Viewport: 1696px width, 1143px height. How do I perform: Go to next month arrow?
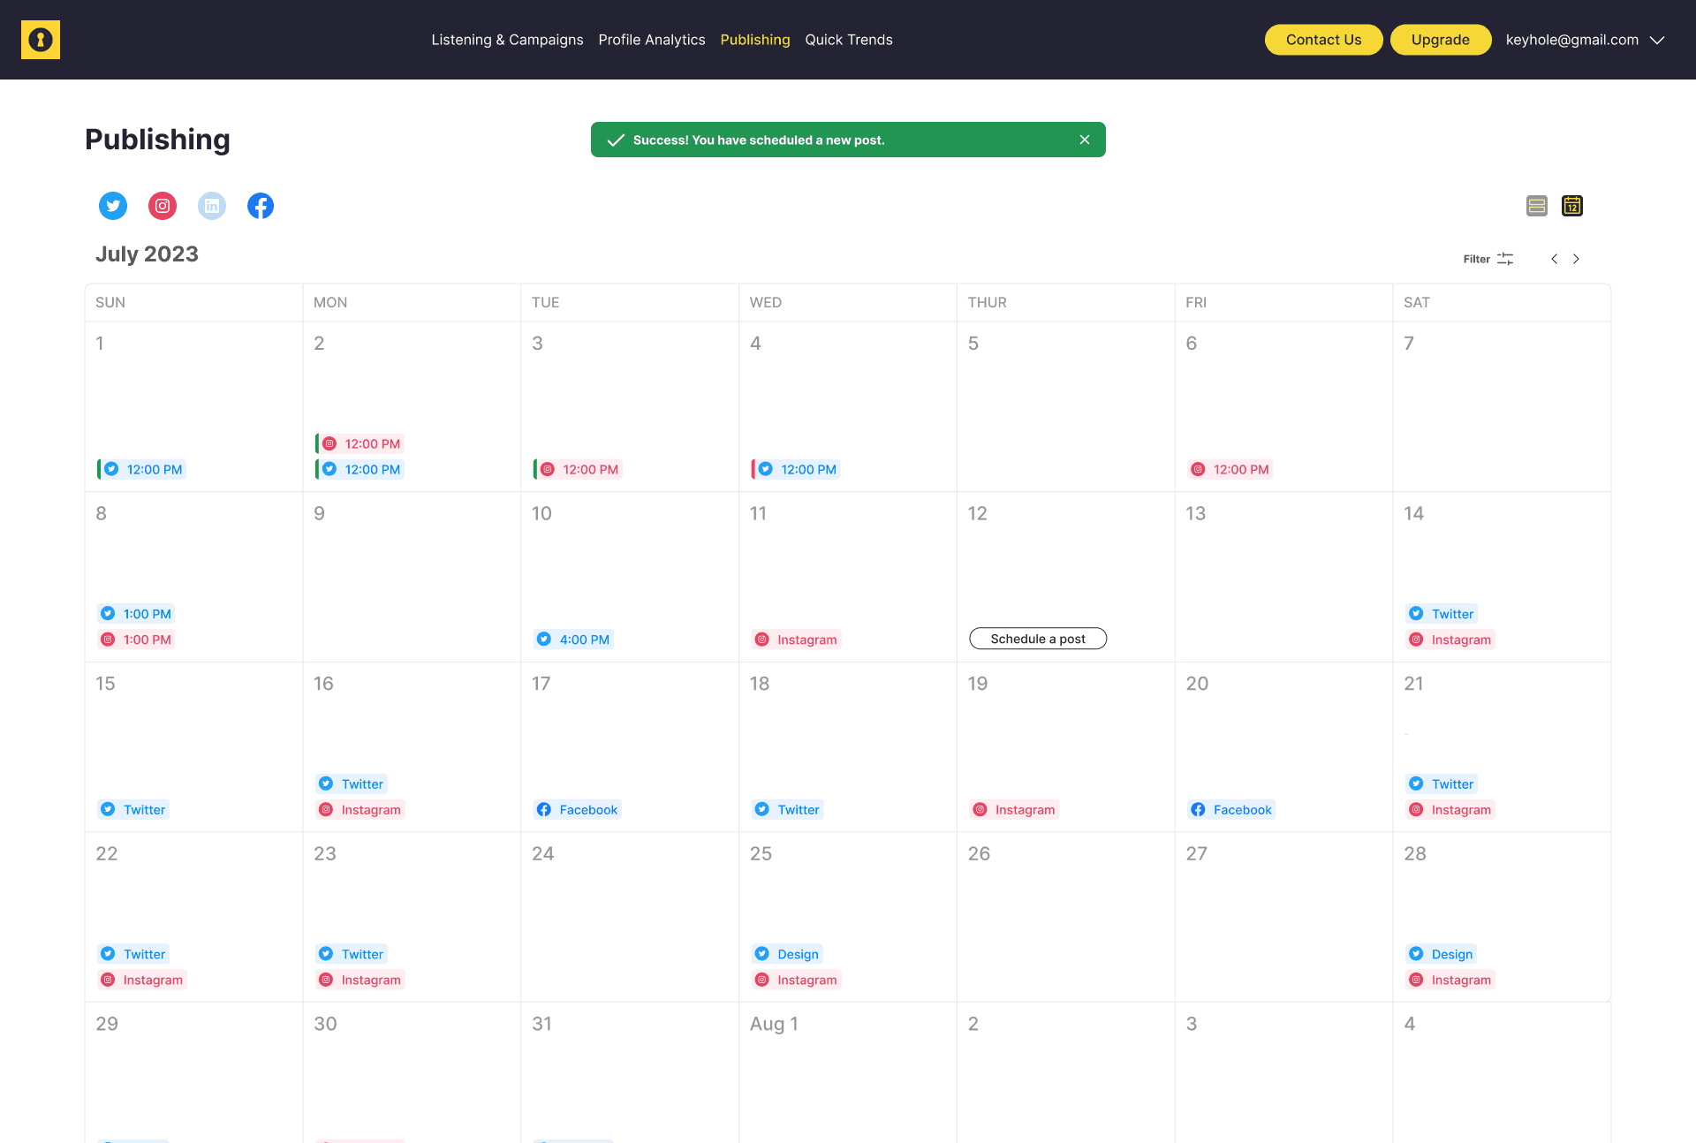pyautogui.click(x=1576, y=259)
